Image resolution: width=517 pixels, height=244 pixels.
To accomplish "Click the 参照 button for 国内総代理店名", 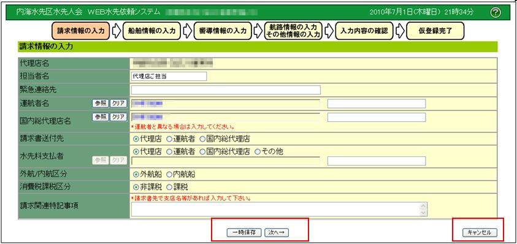I will pyautogui.click(x=101, y=116).
